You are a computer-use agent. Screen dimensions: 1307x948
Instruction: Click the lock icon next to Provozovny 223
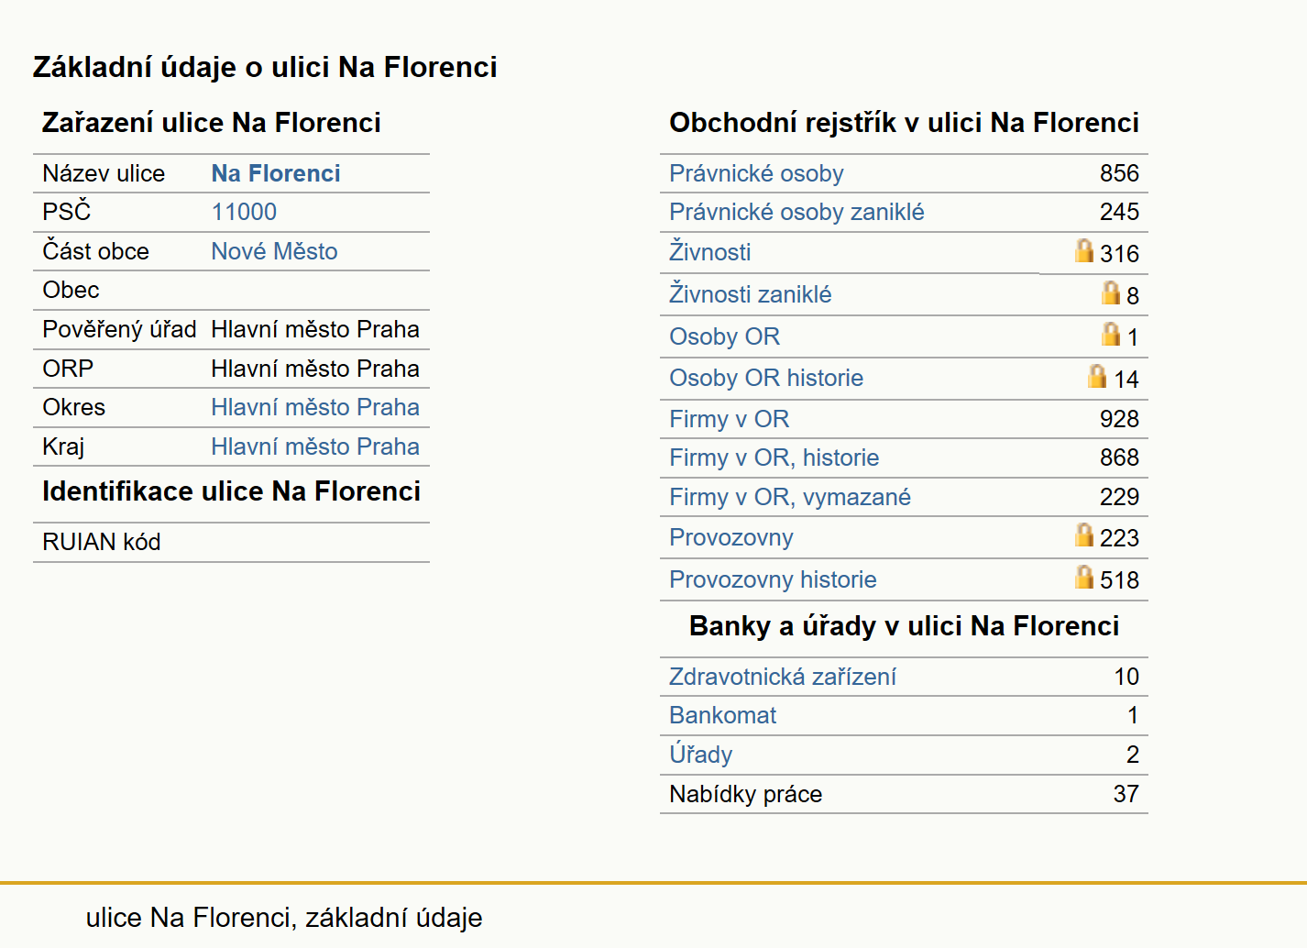pyautogui.click(x=1084, y=535)
